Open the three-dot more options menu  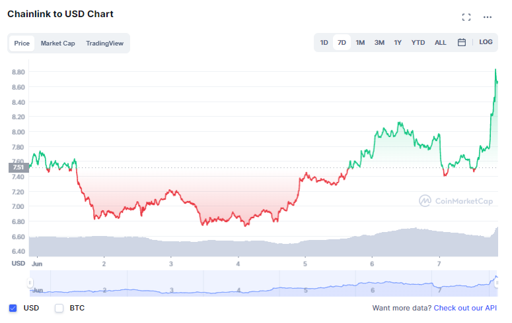click(x=487, y=17)
